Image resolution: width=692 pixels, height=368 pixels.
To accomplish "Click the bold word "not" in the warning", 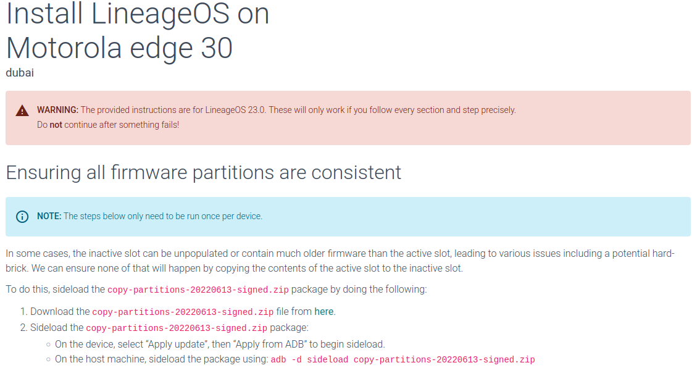I will 56,125.
